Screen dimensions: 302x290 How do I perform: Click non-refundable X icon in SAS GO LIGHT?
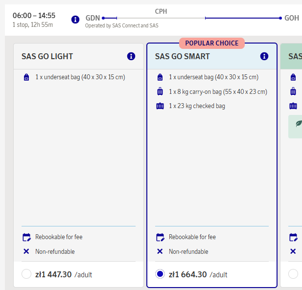(26, 251)
